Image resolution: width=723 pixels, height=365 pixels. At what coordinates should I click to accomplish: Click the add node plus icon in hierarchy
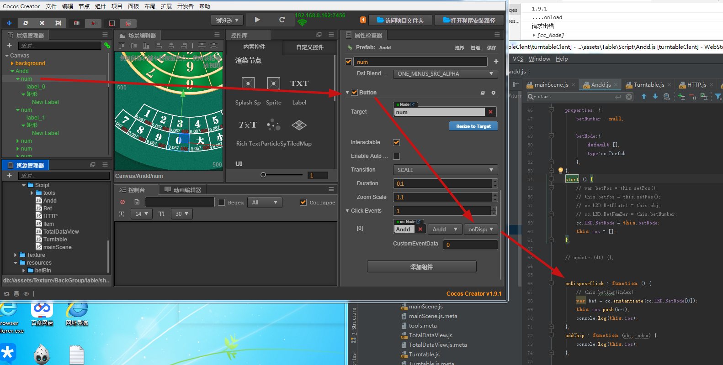tap(9, 45)
